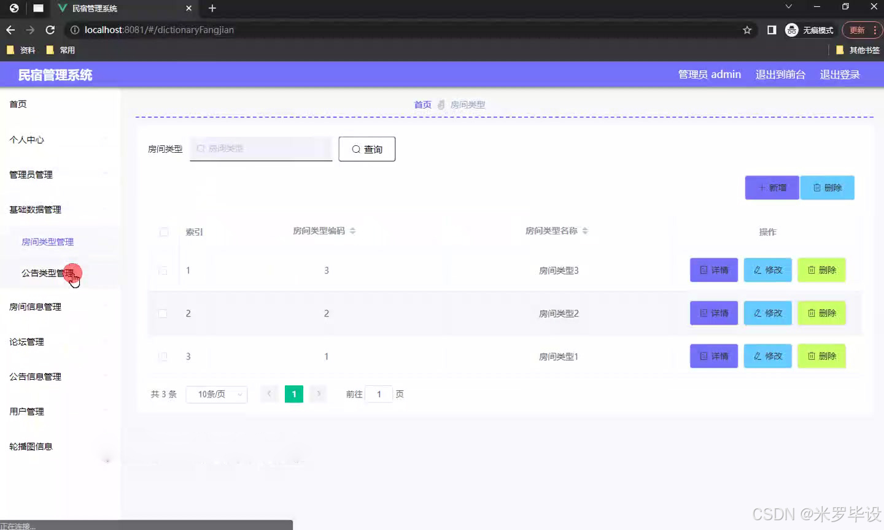
Task: Click the address bar URL
Action: click(159, 30)
